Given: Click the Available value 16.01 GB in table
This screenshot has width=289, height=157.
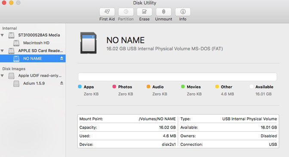Looking at the screenshot, I should tap(269, 127).
